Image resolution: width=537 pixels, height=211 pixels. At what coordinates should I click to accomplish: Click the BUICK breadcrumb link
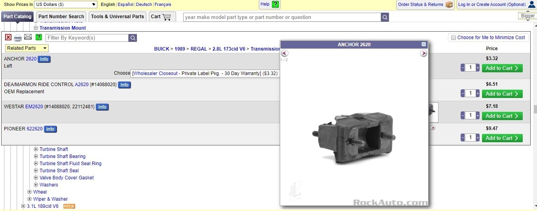(161, 49)
